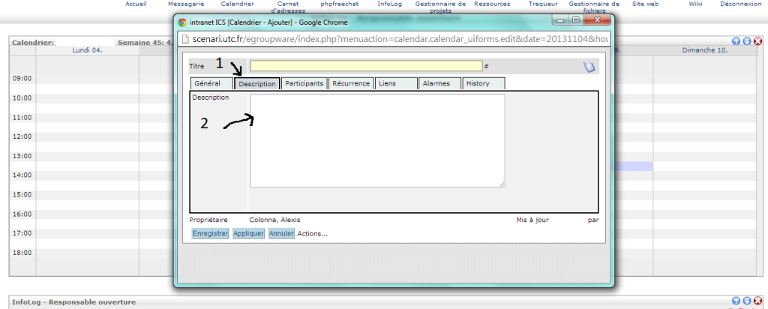Open Gestionnaire de fichiers
768x309 pixels.
(594, 7)
